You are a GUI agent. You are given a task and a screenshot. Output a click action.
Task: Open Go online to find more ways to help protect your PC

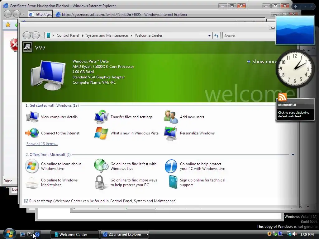pyautogui.click(x=126, y=182)
